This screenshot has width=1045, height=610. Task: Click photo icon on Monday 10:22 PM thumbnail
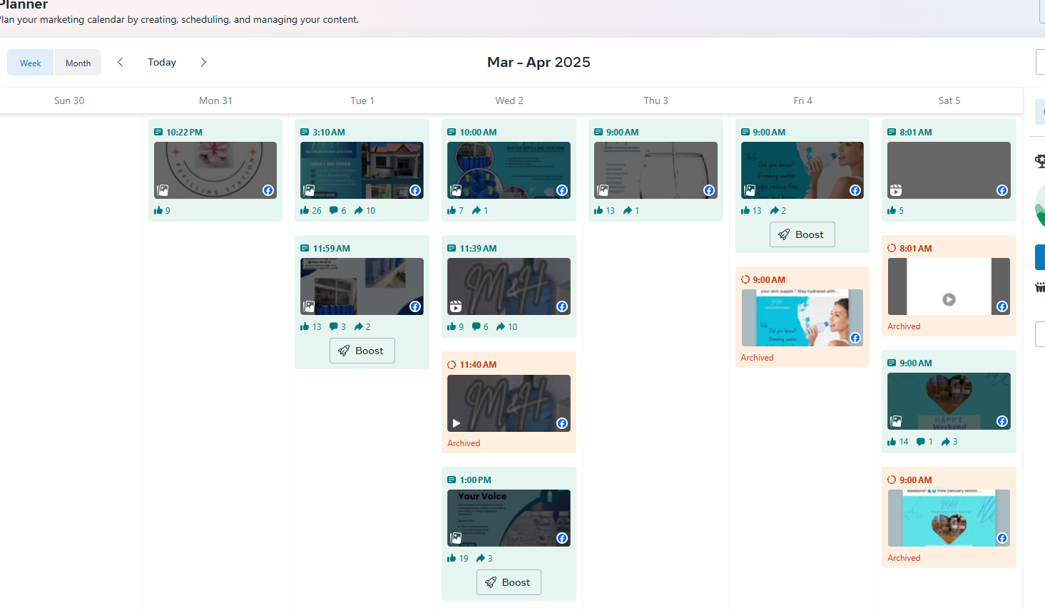point(163,190)
